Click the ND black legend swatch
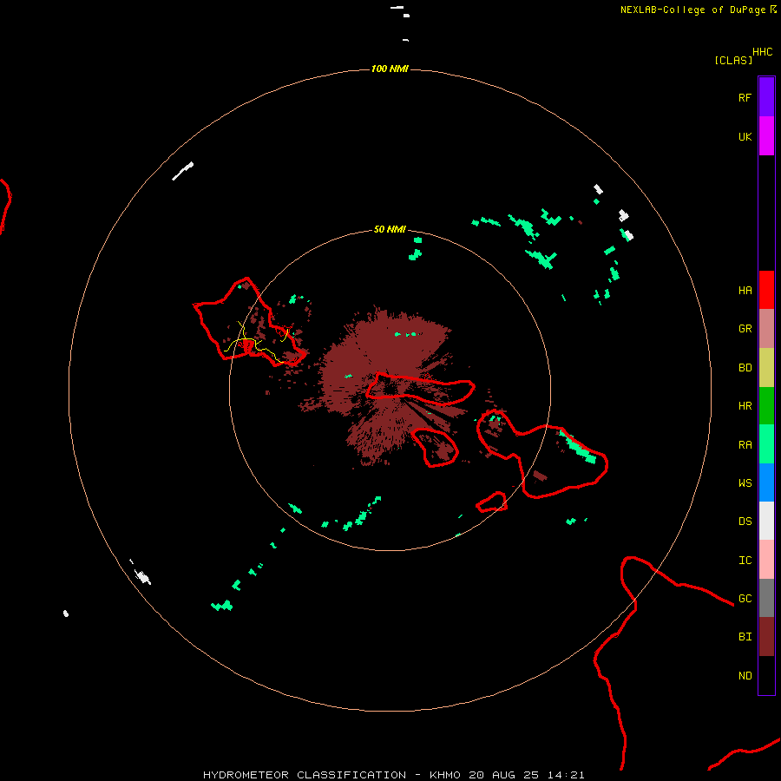781x781 pixels. (x=766, y=675)
